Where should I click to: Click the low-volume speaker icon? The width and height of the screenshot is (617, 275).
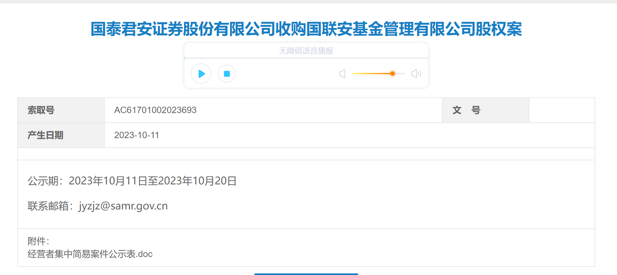343,74
